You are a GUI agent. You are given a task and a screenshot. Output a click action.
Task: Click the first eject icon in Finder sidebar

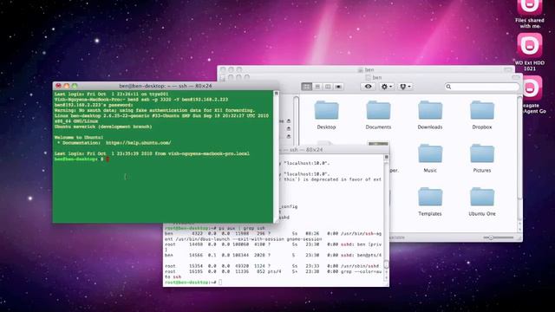click(x=289, y=121)
